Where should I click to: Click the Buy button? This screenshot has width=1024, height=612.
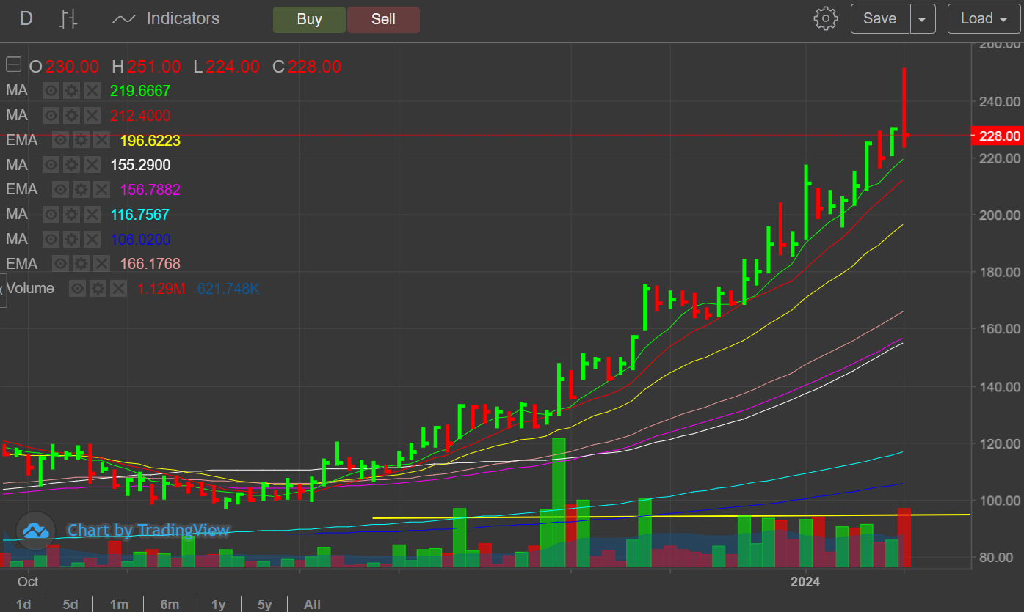(309, 20)
